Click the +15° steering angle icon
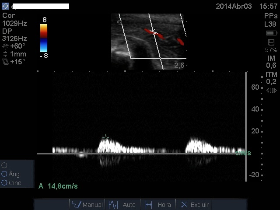280x210 pixels. pos(5,62)
